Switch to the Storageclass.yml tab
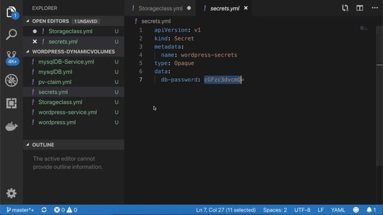Screen dimensions: 383x215 point(160,8)
